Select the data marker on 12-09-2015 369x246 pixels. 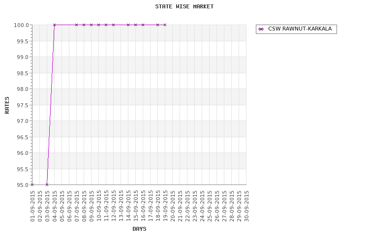coord(114,25)
